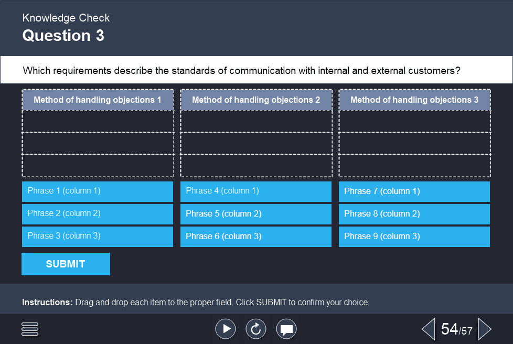Click the Question 3 title text
This screenshot has height=344, width=513.
63,36
